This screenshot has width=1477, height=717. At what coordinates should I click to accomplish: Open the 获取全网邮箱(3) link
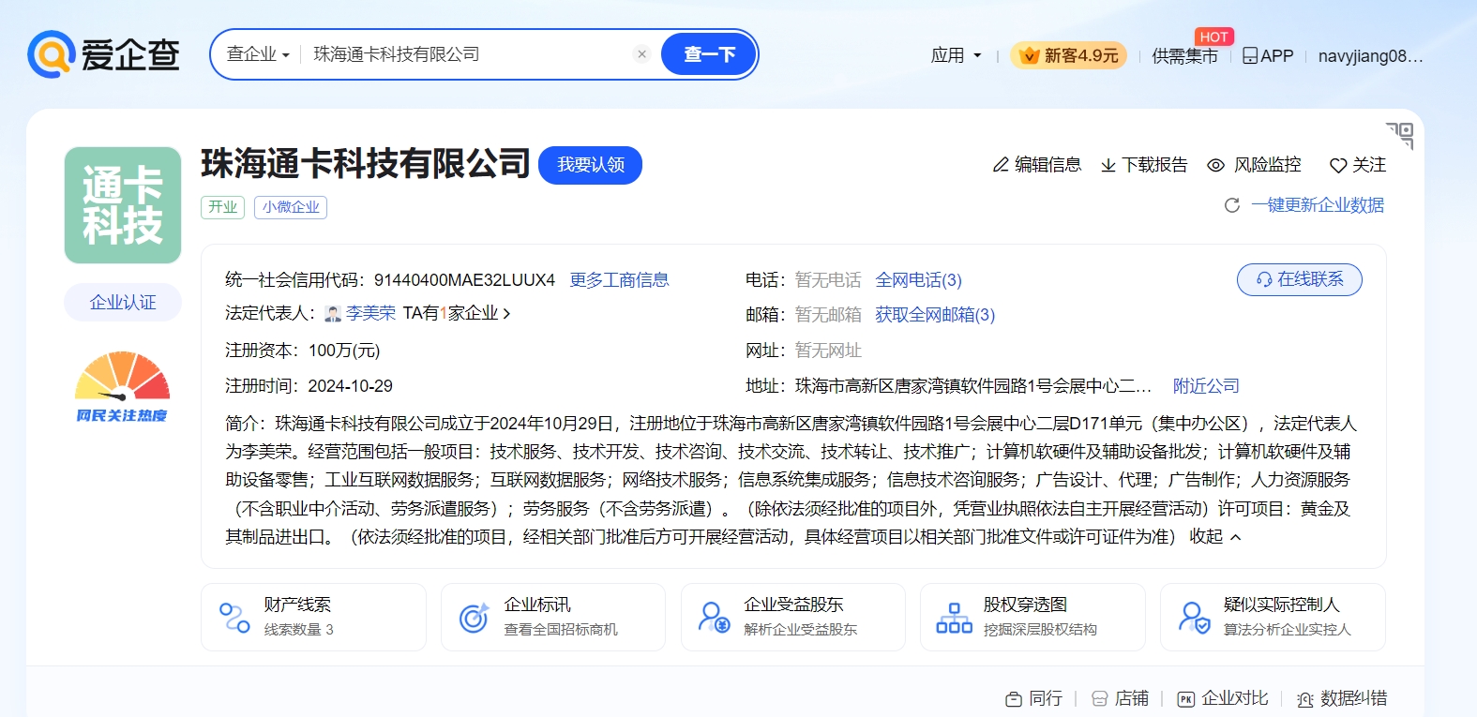click(935, 315)
